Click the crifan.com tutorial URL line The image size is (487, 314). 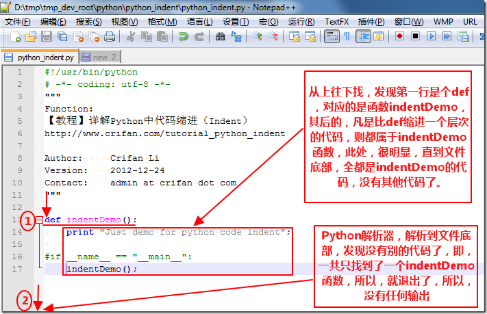[164, 133]
